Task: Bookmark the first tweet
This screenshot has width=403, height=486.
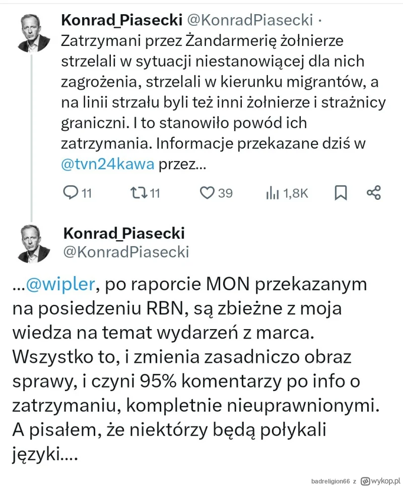Action: click(341, 192)
